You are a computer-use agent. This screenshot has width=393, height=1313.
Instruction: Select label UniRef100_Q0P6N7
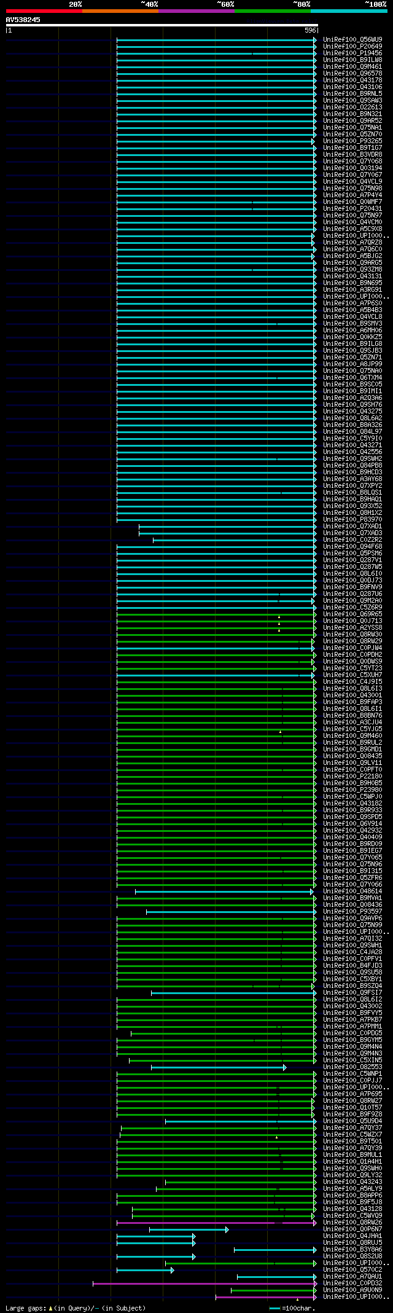point(352,1229)
